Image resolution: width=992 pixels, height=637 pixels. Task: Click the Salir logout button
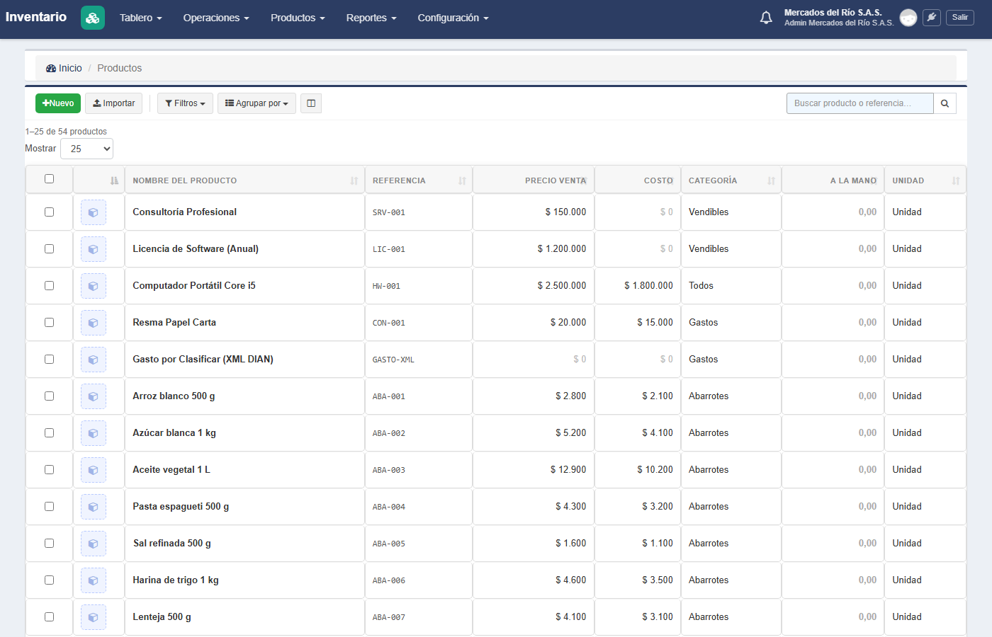(960, 18)
